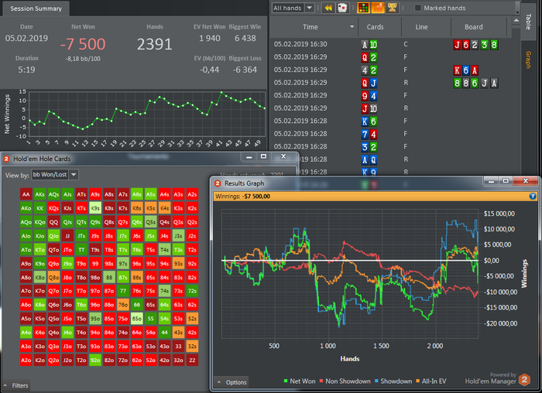Screen dimensions: 542x393
Task: Select the 92o cell in hole cards grid
Action: pos(95,360)
